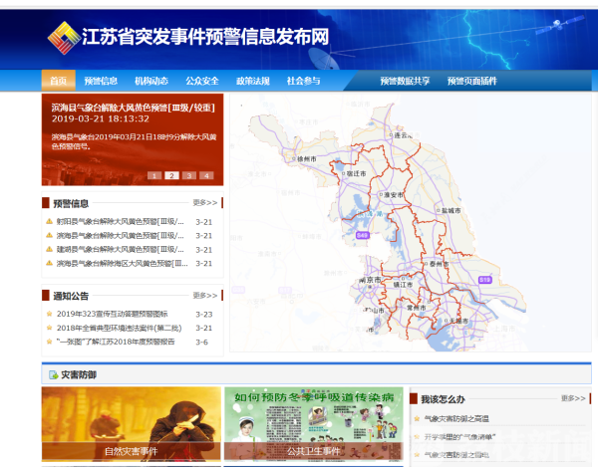Click the S49 highway badge on the map
This screenshot has width=598, height=467.
click(x=362, y=235)
